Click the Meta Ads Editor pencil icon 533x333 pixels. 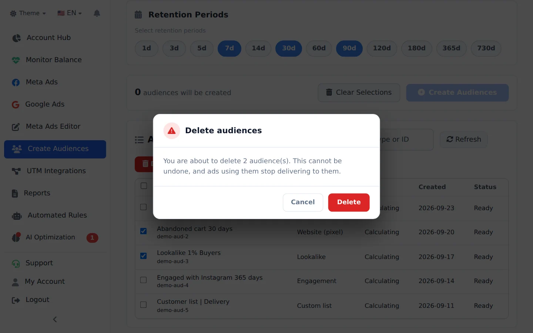click(16, 127)
